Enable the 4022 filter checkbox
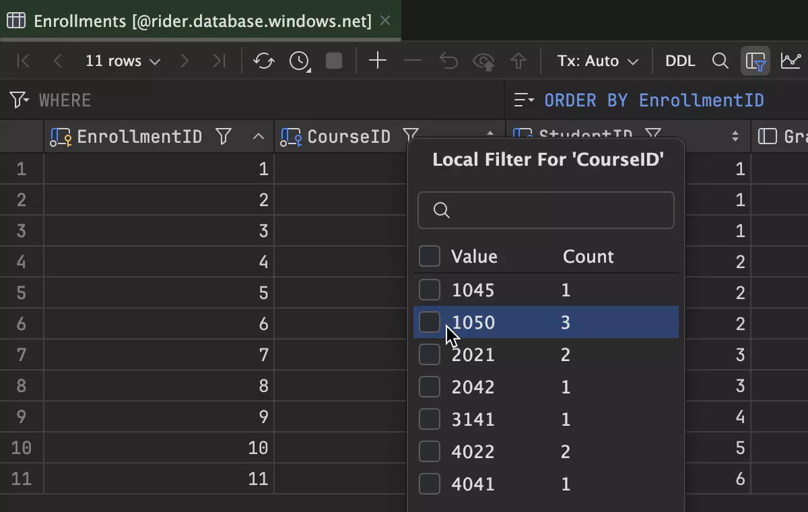Screen dimensions: 808x512 pyautogui.click(x=430, y=451)
